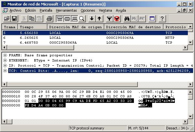Click the Print icon in toolbar

point(49,18)
